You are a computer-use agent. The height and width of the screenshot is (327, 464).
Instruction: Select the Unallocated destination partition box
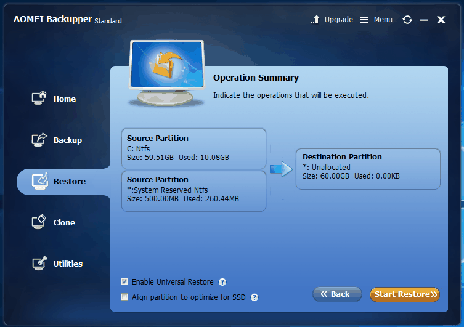point(368,169)
